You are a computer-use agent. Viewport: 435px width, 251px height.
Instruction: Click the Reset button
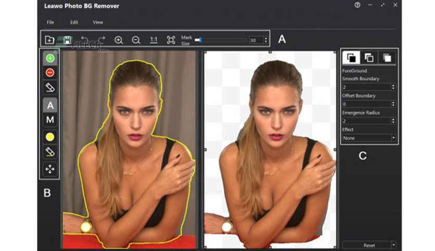tap(368, 244)
